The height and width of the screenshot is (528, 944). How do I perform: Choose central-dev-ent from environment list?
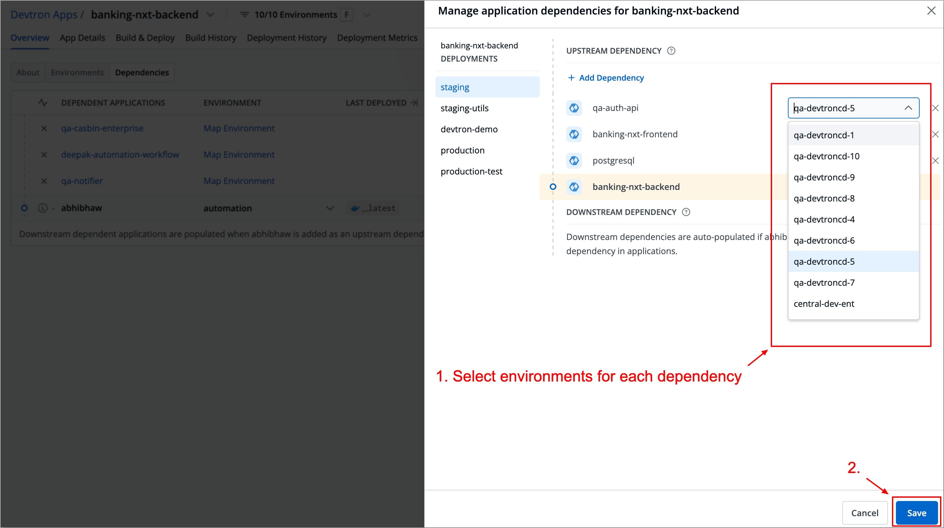click(x=853, y=304)
